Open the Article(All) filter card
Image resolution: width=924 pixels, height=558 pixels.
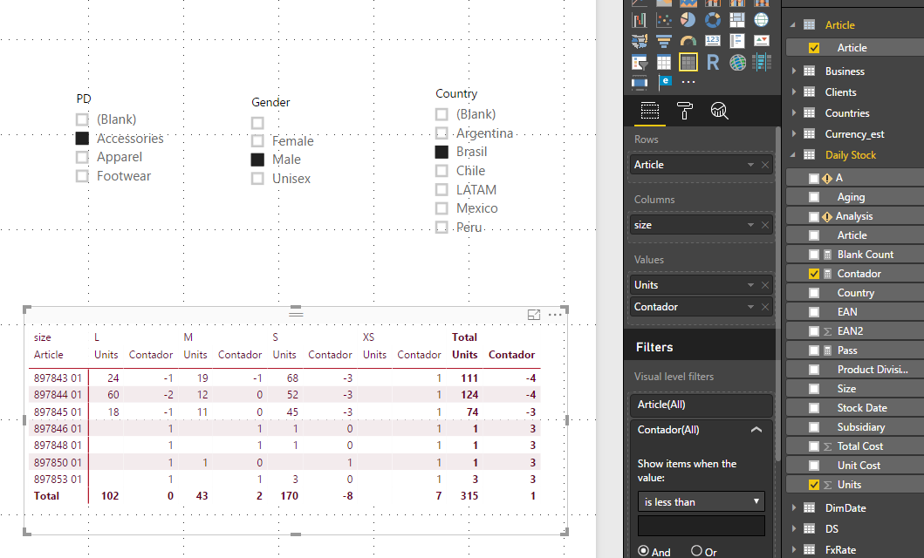(702, 405)
